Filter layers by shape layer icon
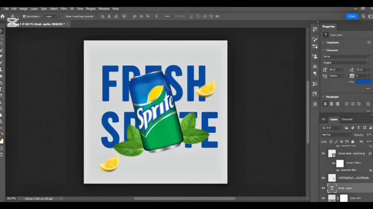Viewport: 373px width, 209px height. pyautogui.click(x=365, y=128)
